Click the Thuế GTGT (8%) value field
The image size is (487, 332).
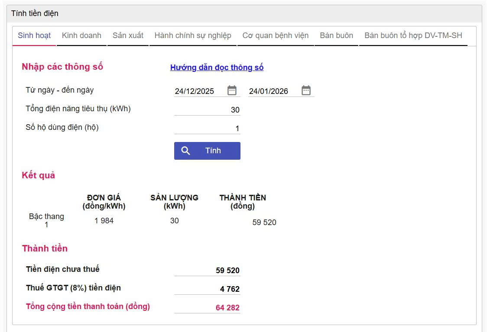click(207, 289)
